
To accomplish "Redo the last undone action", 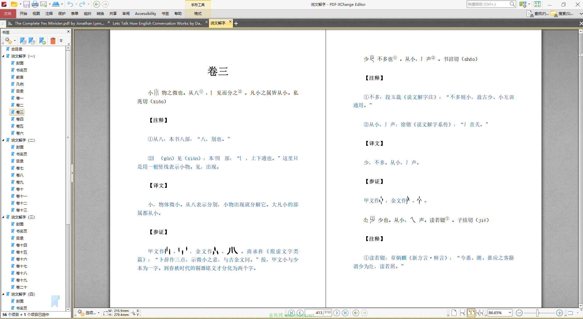I will tap(82, 4).
